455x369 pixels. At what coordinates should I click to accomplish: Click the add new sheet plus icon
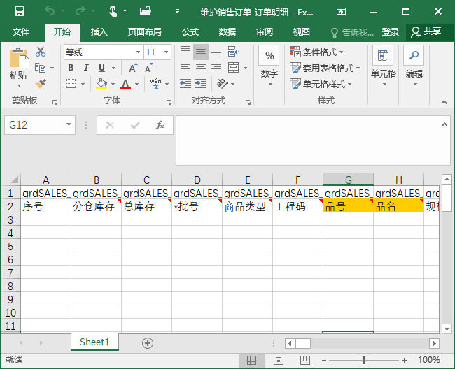pyautogui.click(x=148, y=343)
